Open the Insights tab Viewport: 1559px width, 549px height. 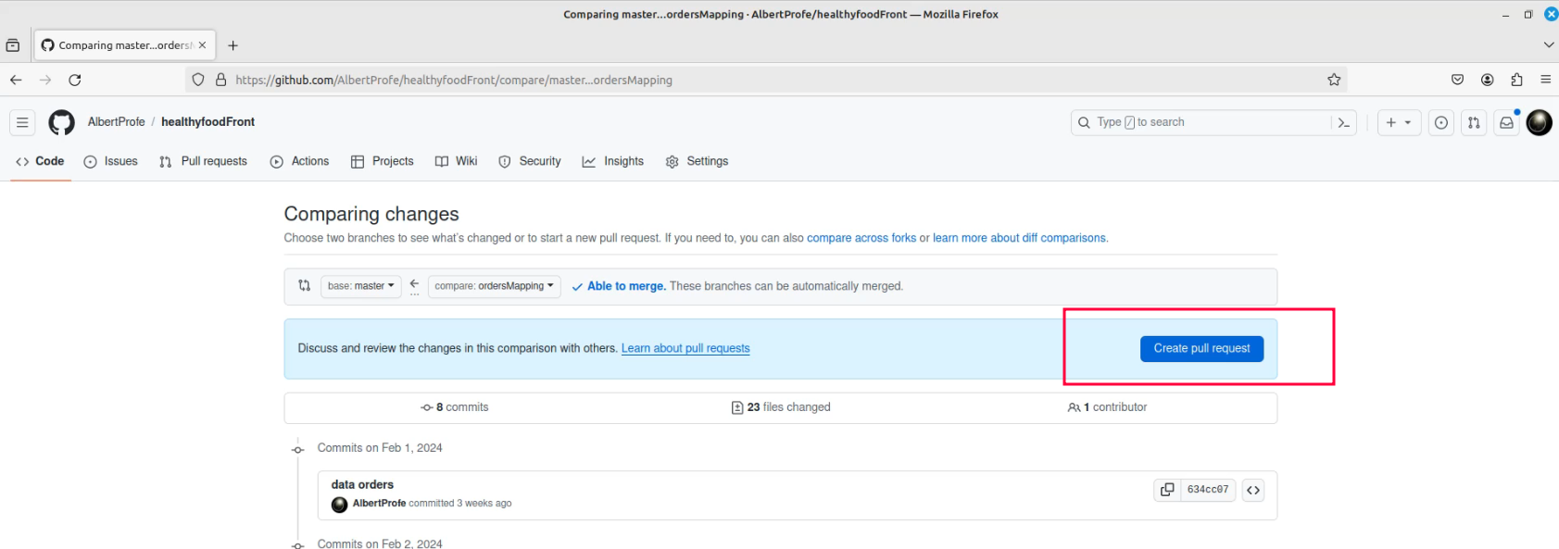click(x=613, y=161)
